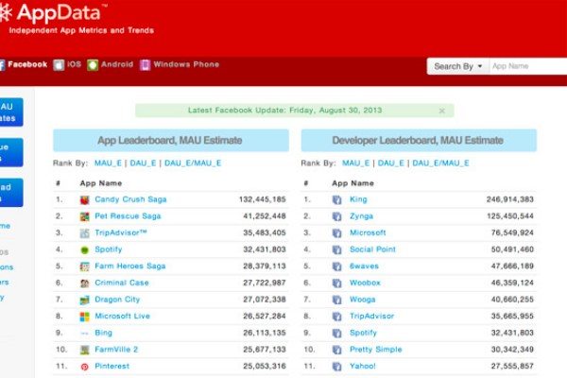Click the developer icon beside Woobox
The width and height of the screenshot is (567, 378).
click(336, 283)
